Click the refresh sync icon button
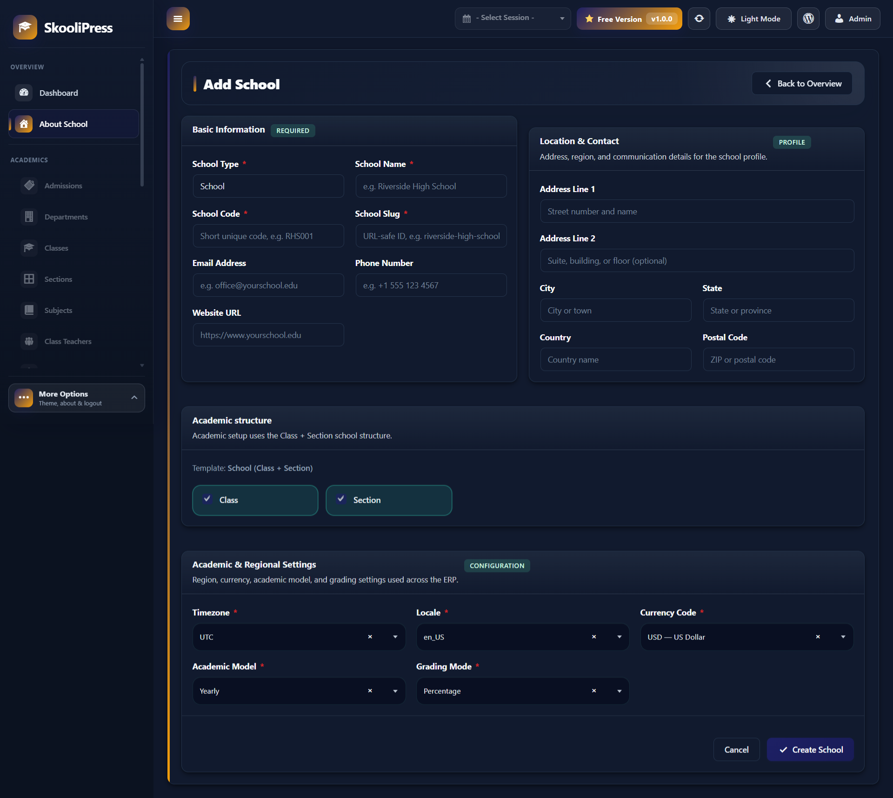The width and height of the screenshot is (893, 798). point(699,19)
